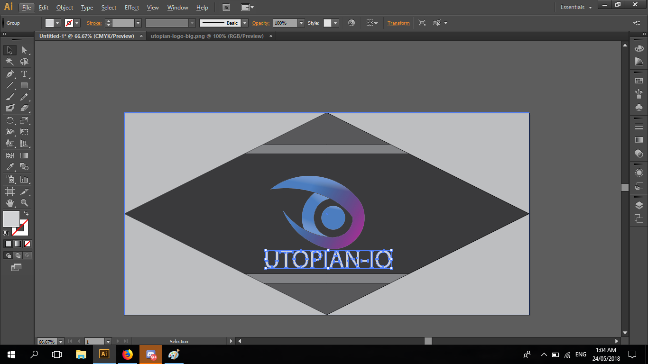
Task: Select the Rotate tool
Action: tap(9, 120)
